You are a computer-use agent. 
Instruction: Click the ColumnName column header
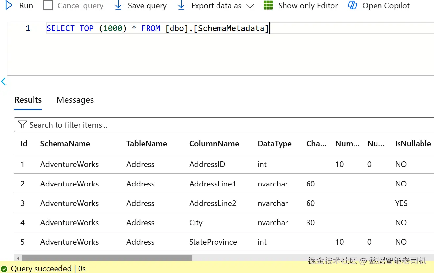[x=214, y=144]
